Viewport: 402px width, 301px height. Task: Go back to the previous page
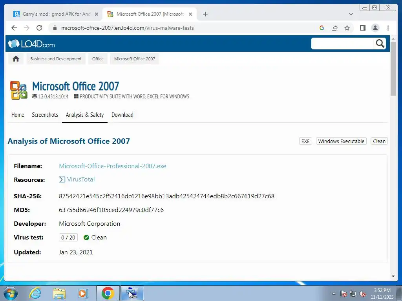click(14, 28)
